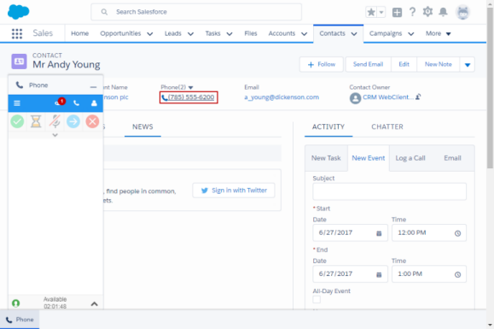Open the Start date calendar picker icon
Viewport: 494px width, 329px height.
coord(379,233)
